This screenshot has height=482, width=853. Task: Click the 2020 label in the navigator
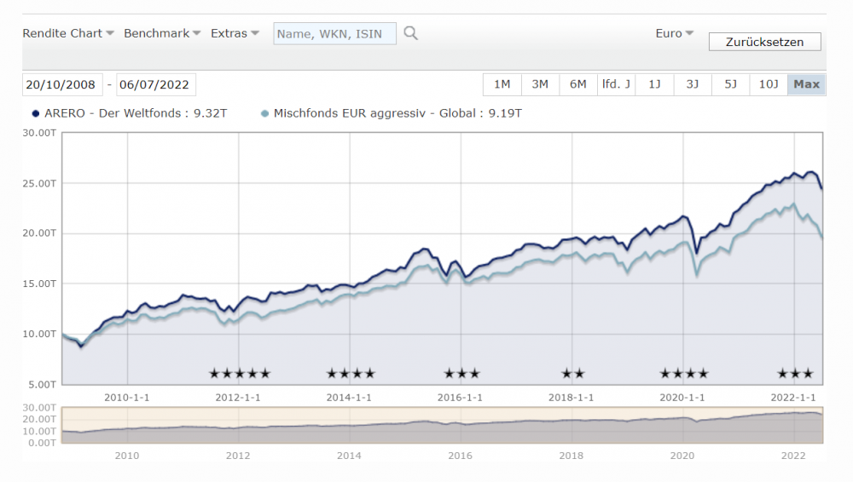coord(682,456)
